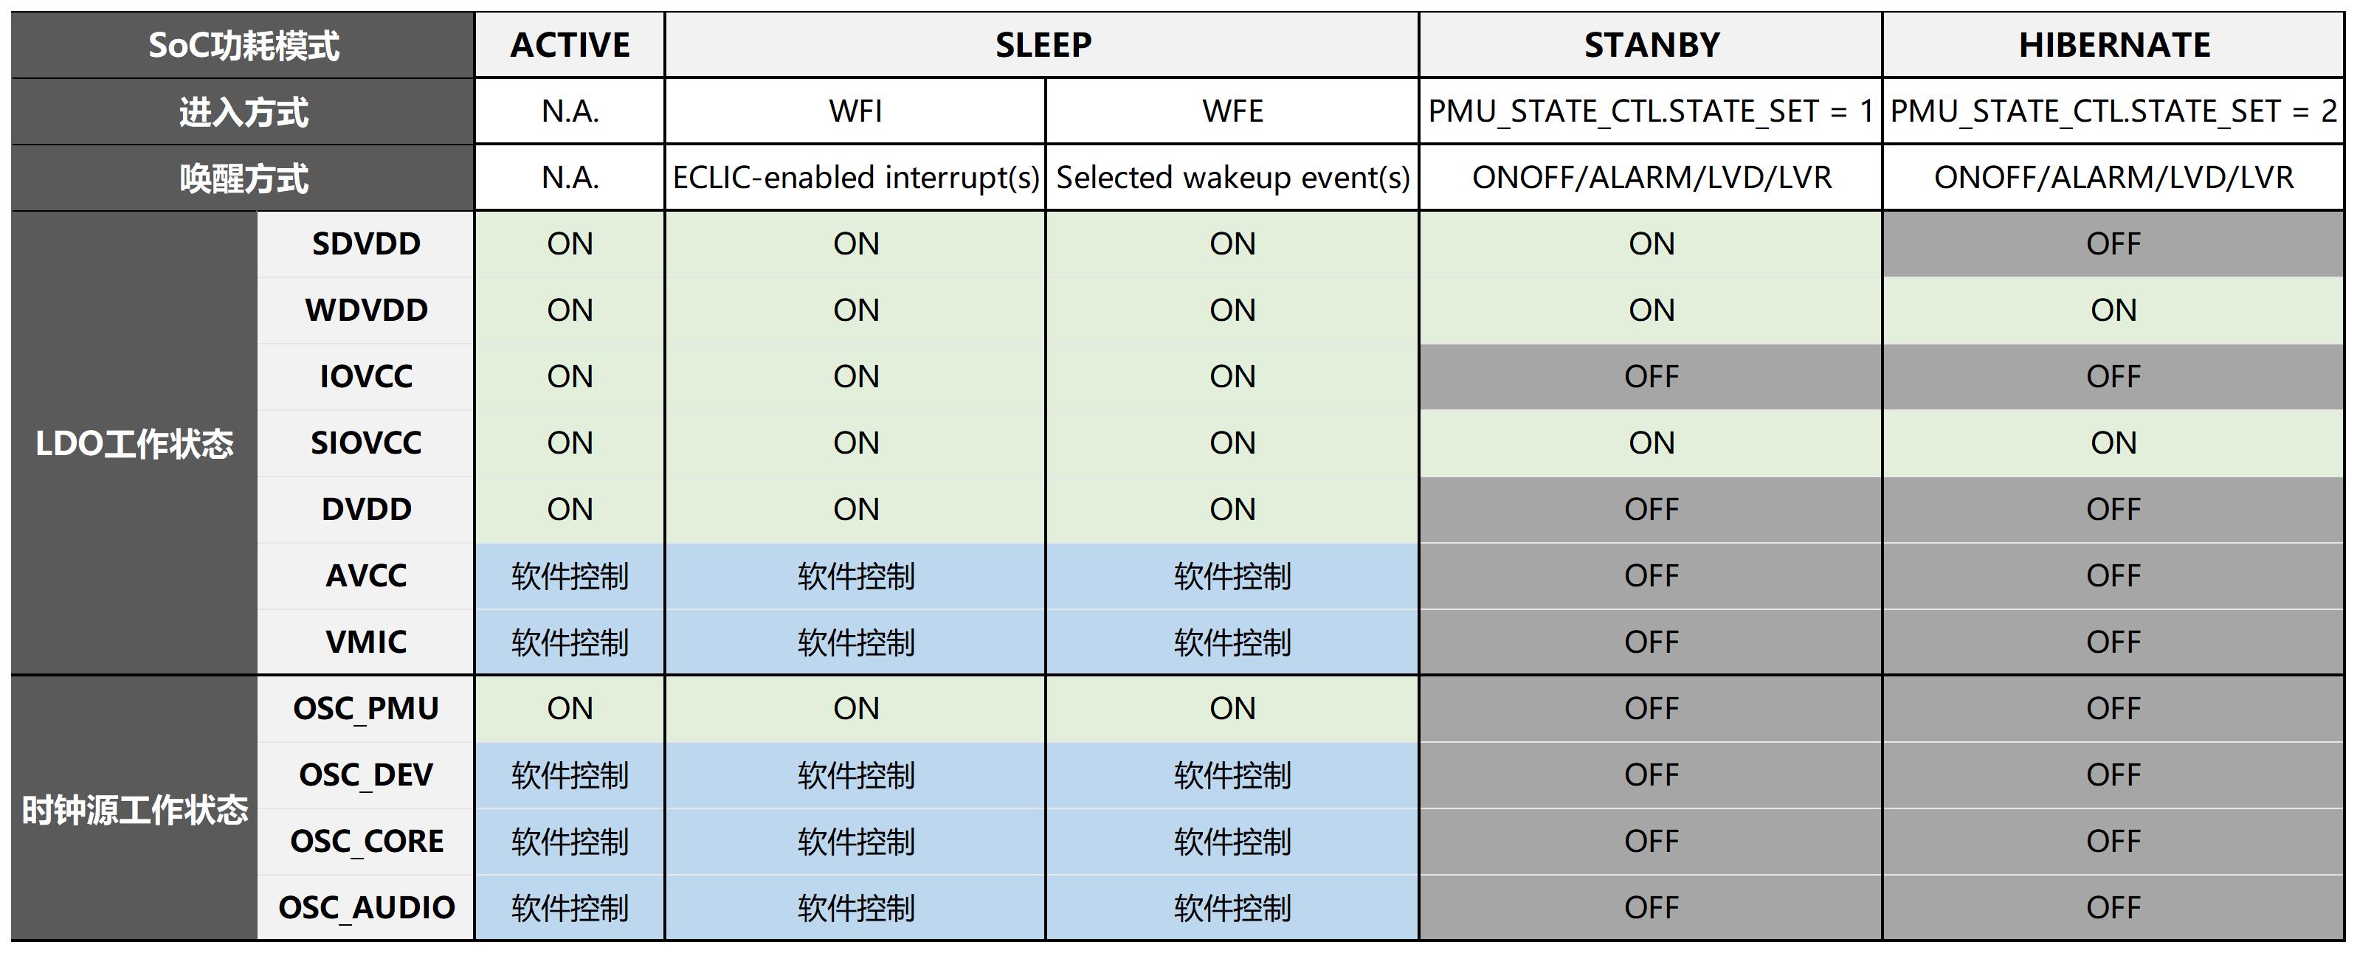
Task: Click the 唤醒方式 row header
Action: 244,178
